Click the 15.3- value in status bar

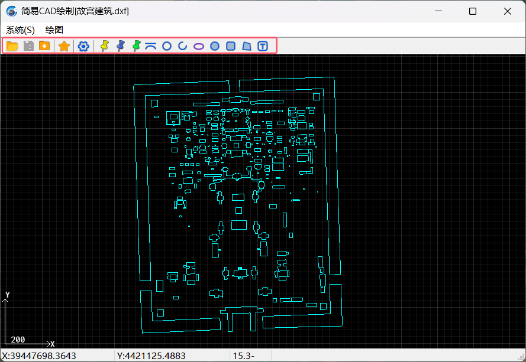244,356
